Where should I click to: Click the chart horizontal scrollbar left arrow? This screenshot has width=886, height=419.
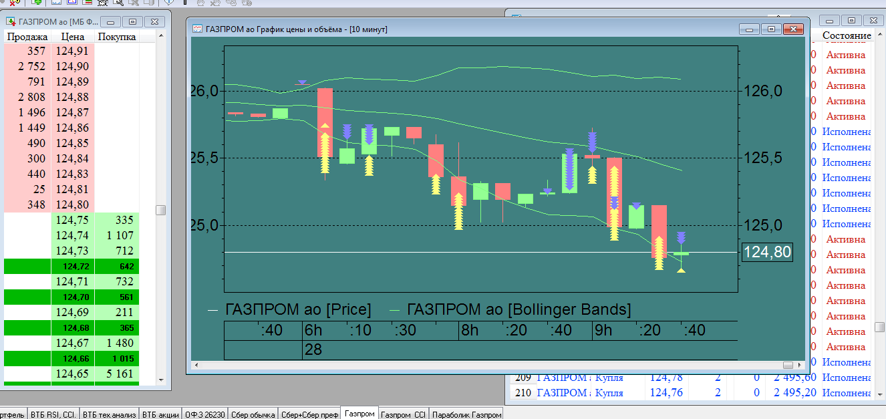click(195, 365)
